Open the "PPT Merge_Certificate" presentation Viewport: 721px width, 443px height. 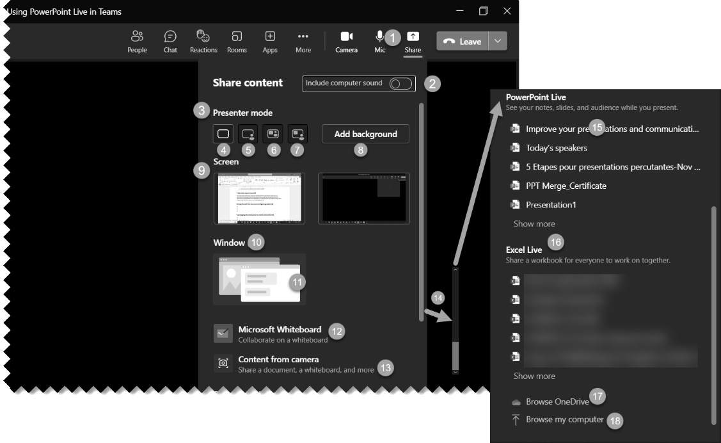[559, 186]
